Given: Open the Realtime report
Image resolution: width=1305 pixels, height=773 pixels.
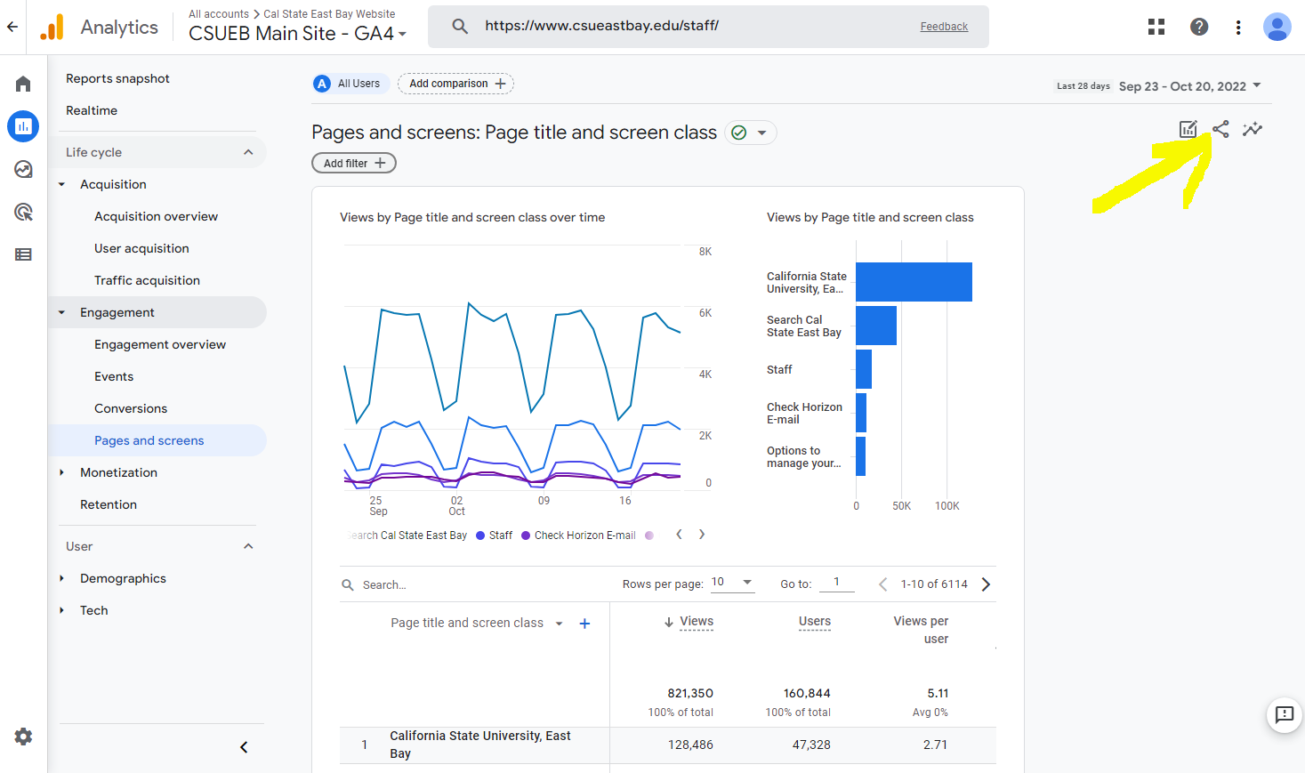Looking at the screenshot, I should [x=92, y=110].
